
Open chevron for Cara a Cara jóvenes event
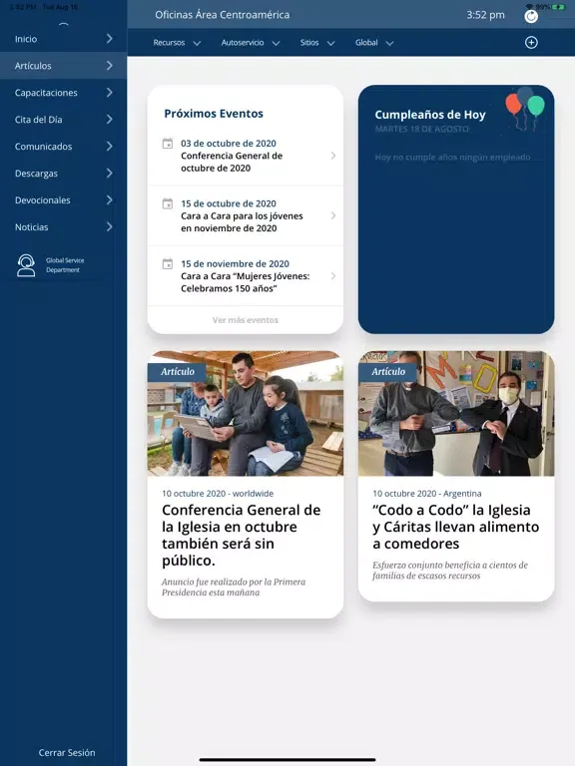tap(333, 215)
